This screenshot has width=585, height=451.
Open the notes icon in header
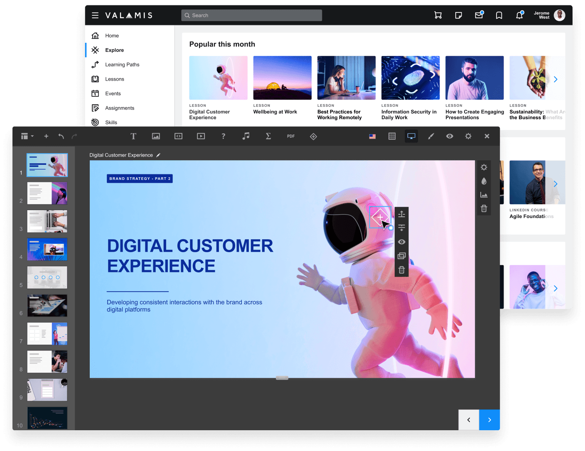[458, 15]
